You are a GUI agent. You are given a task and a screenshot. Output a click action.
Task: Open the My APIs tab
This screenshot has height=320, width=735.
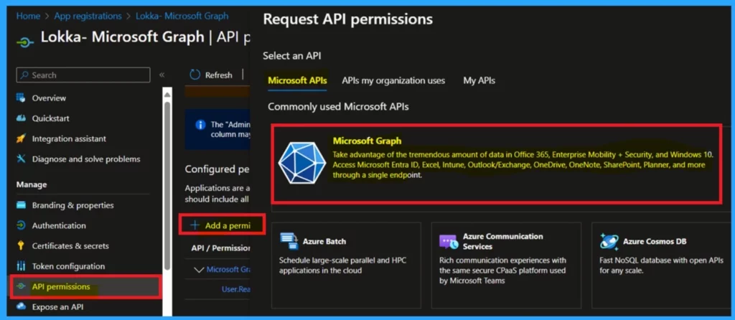[479, 80]
